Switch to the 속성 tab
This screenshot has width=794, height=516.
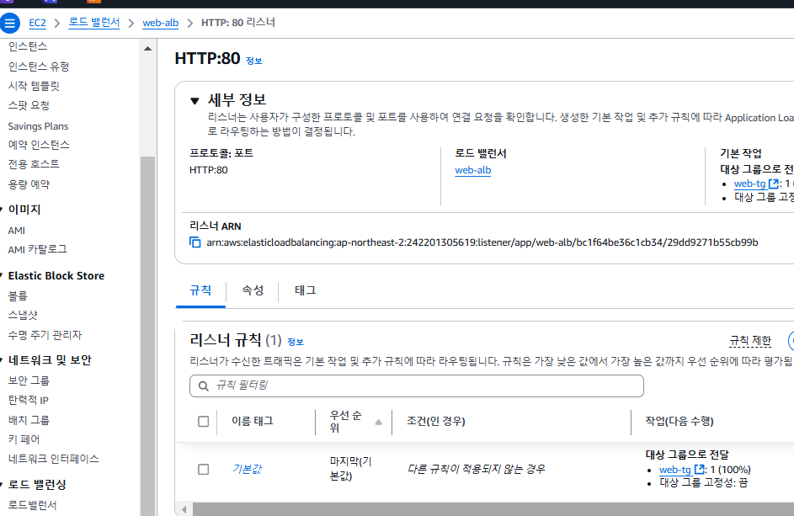(x=253, y=290)
